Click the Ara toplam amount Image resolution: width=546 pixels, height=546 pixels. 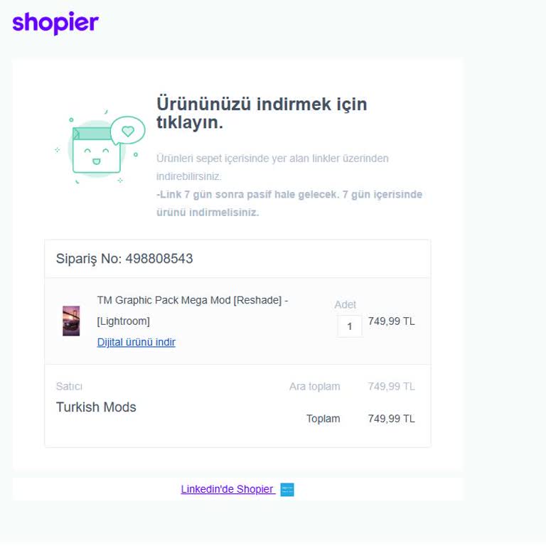(x=391, y=387)
